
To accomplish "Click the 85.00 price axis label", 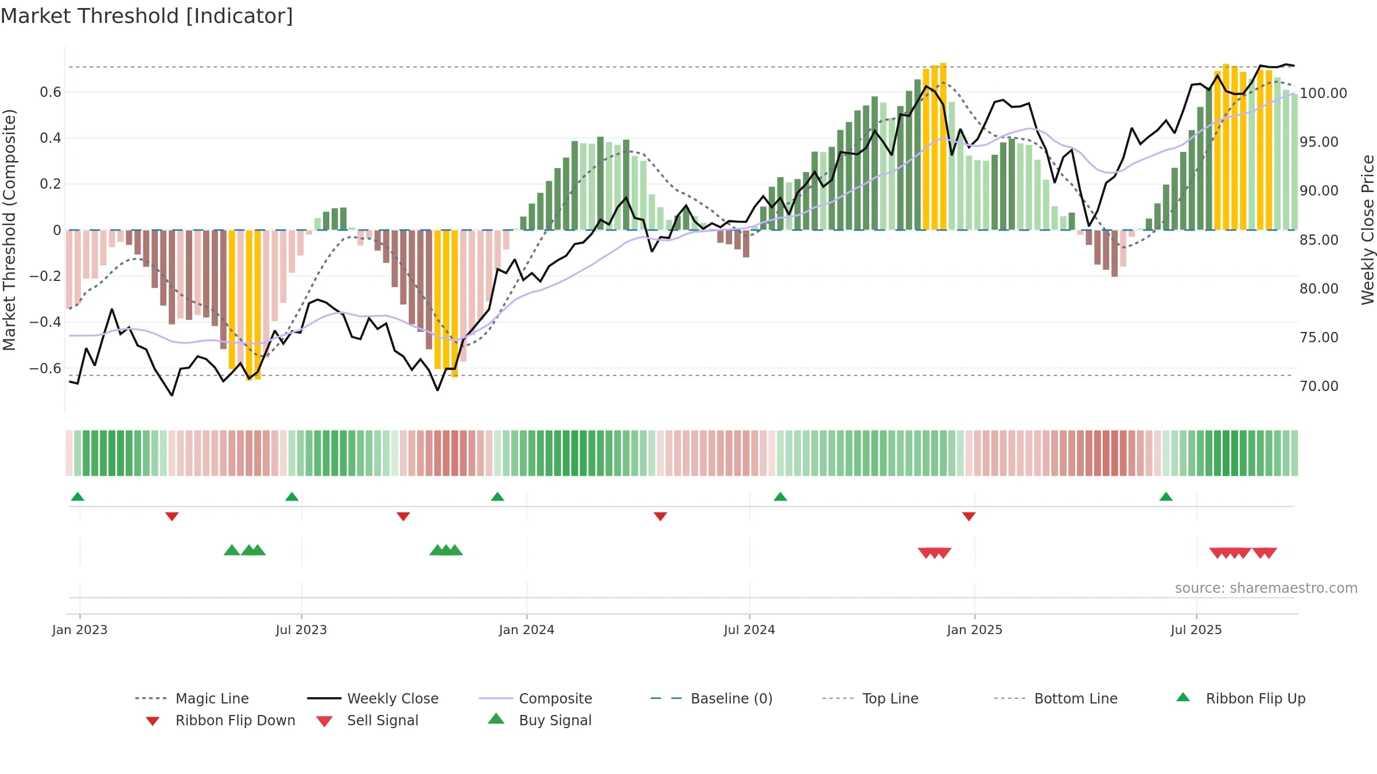I will pyautogui.click(x=1319, y=240).
